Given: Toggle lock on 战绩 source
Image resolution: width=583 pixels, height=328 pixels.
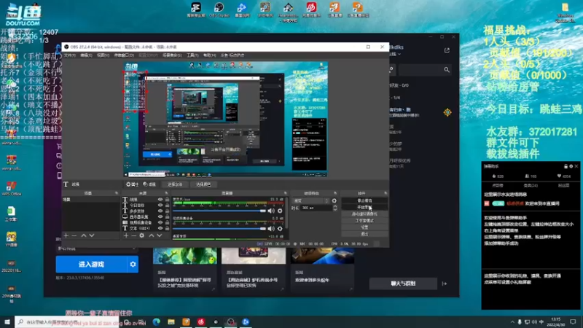Looking at the screenshot, I should click(167, 200).
